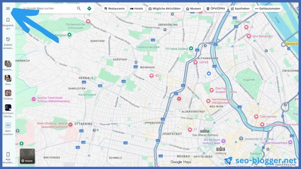Select the Museen category chip
Screen dimensions: 301x169
tap(193, 9)
